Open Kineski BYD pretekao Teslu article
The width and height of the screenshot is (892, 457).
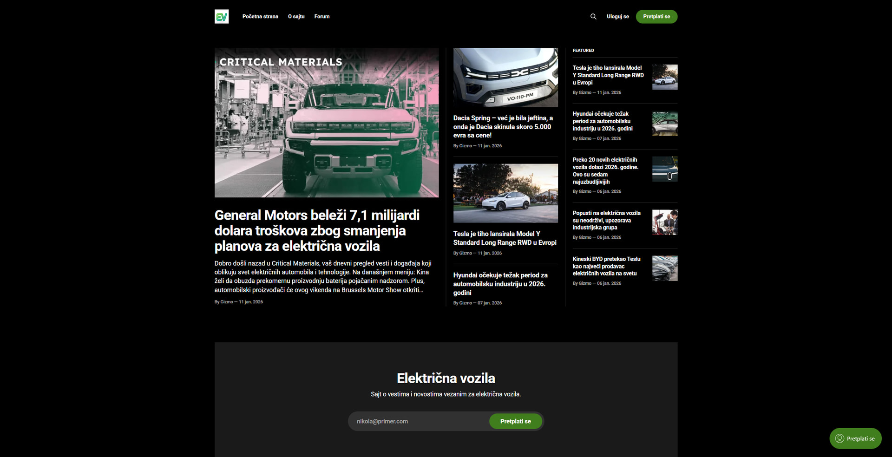click(x=606, y=266)
